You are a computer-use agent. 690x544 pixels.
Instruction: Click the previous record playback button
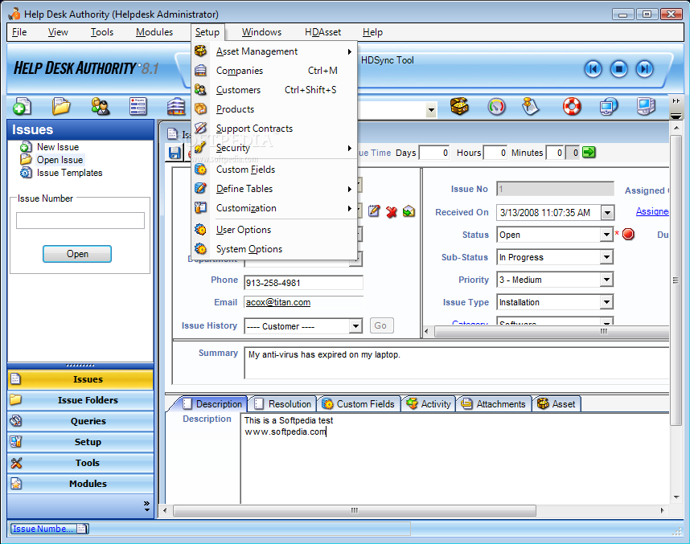[x=593, y=68]
